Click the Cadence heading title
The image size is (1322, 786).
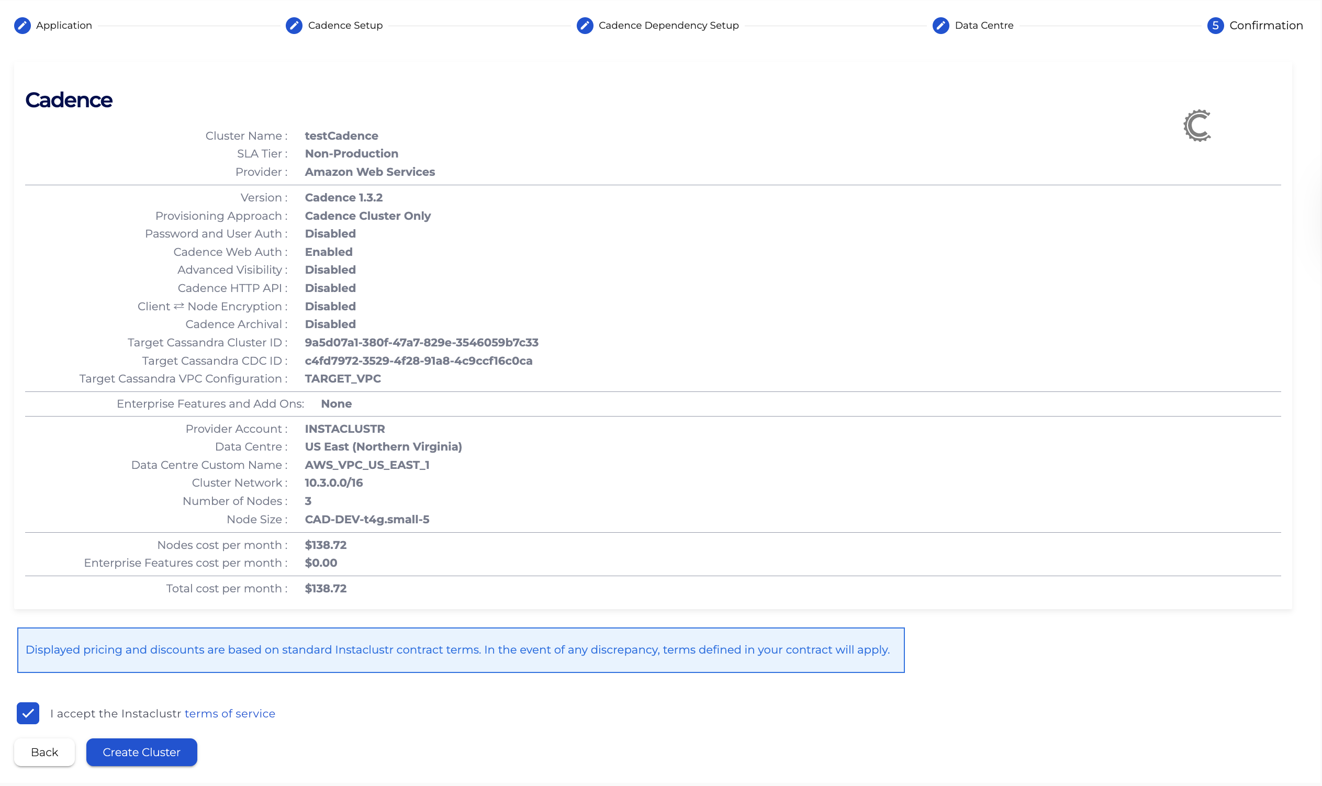click(x=69, y=100)
